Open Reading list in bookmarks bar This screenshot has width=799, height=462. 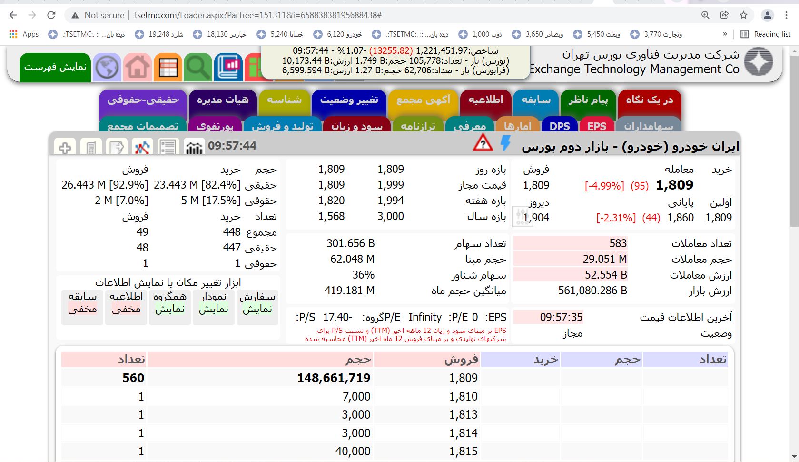click(x=766, y=34)
